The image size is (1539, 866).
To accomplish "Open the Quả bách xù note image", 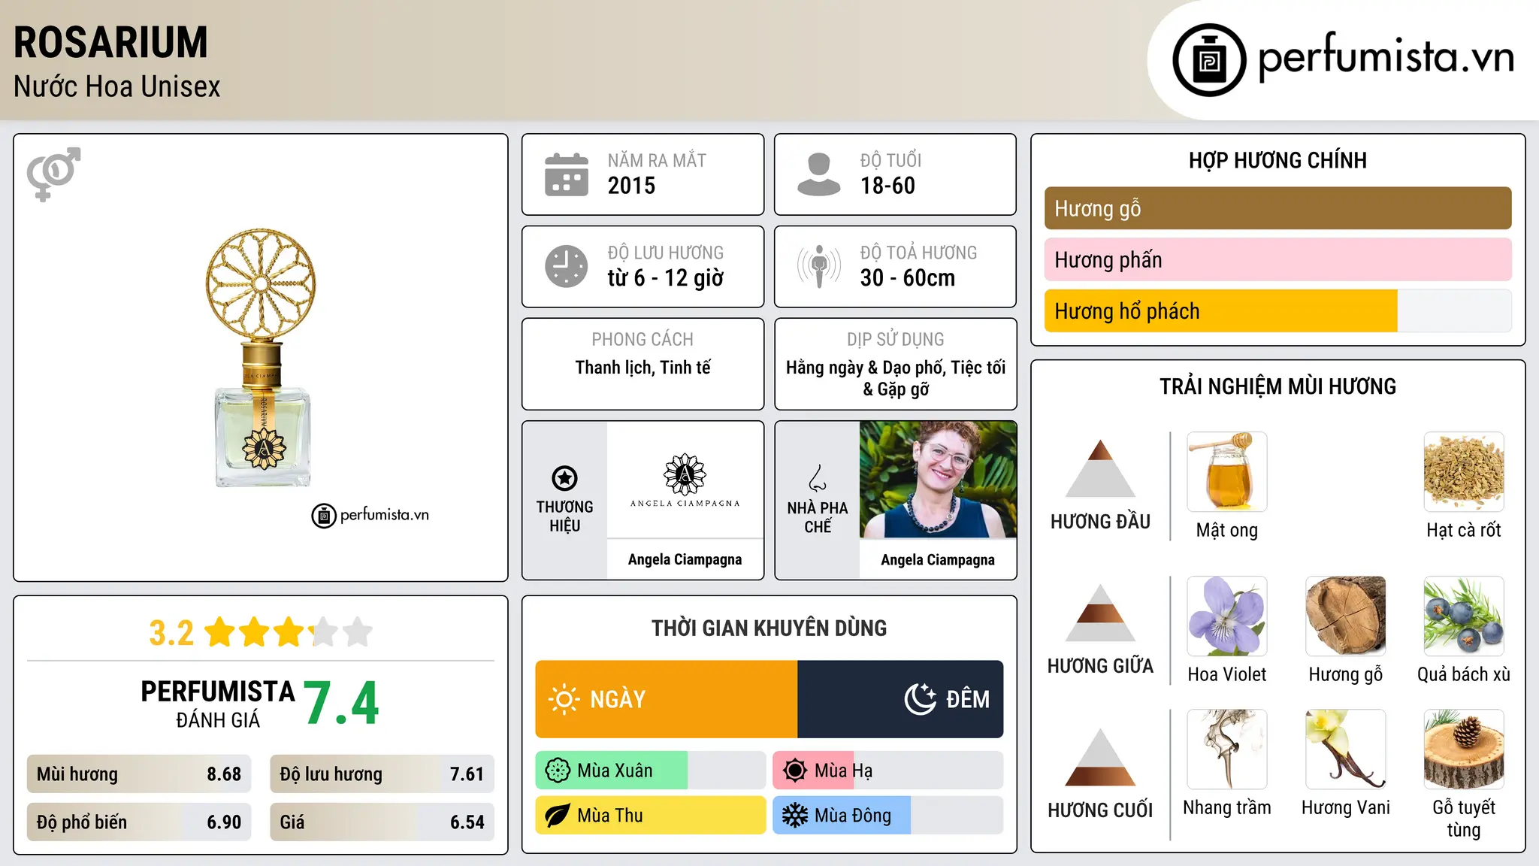I will click(1464, 616).
